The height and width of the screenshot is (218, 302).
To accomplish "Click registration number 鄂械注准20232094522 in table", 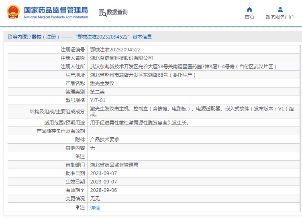I will (115, 50).
